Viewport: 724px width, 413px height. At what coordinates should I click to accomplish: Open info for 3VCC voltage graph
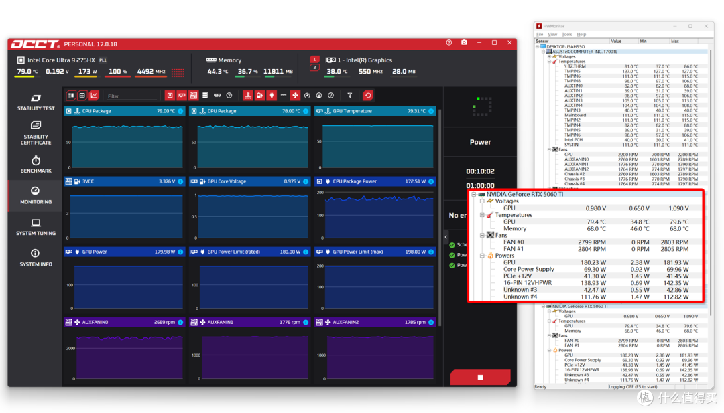pyautogui.click(x=180, y=181)
